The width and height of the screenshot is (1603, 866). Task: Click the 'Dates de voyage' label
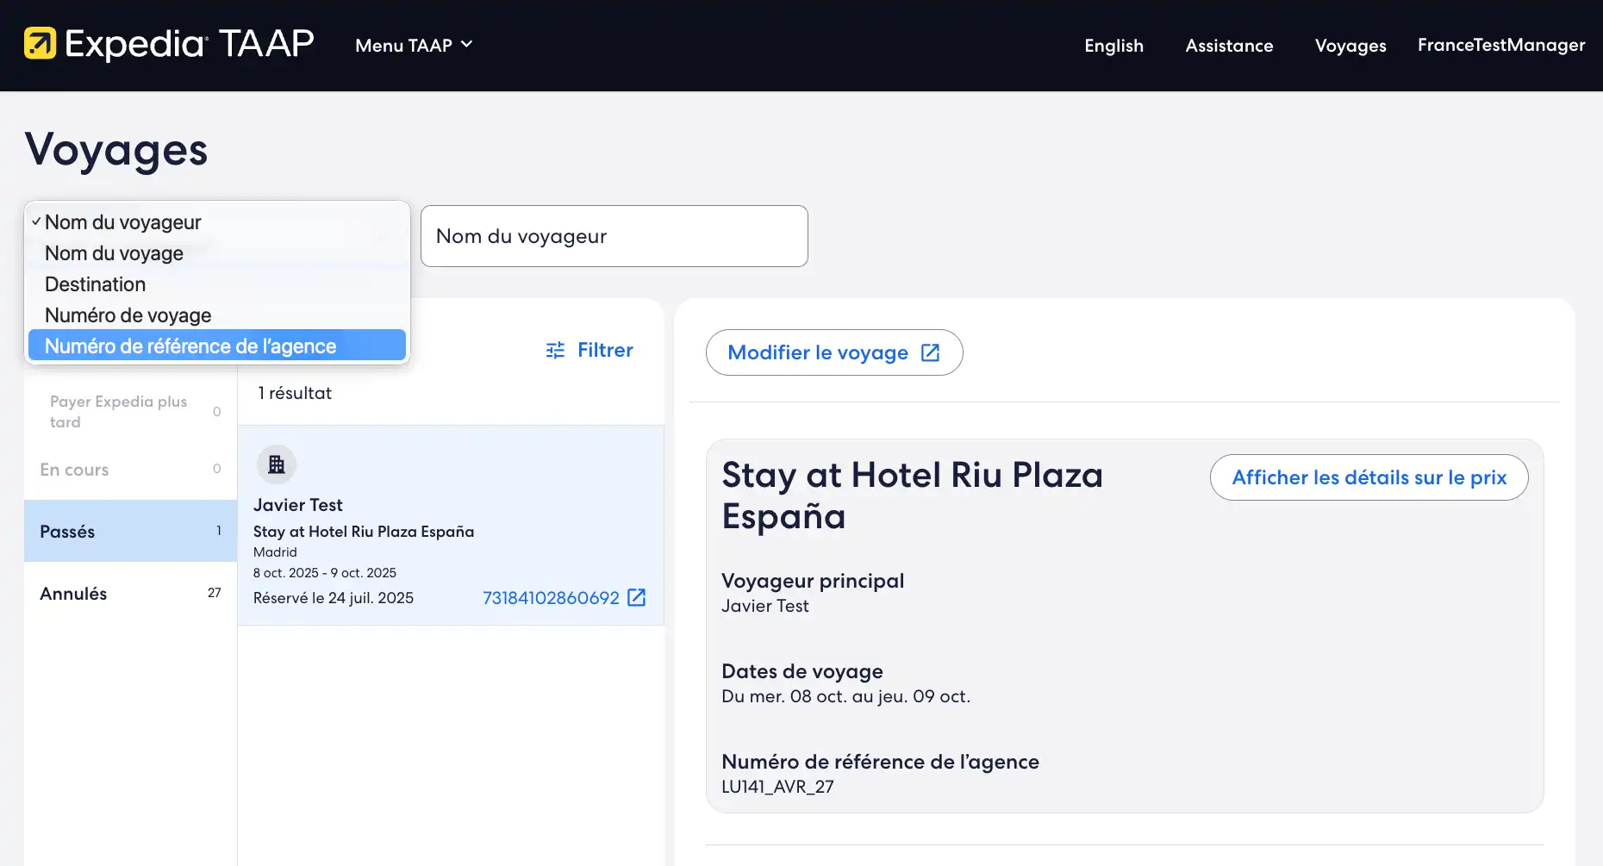click(802, 671)
